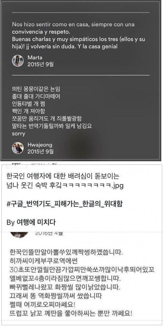Open reviewer name Hwajeong

pos(40,145)
